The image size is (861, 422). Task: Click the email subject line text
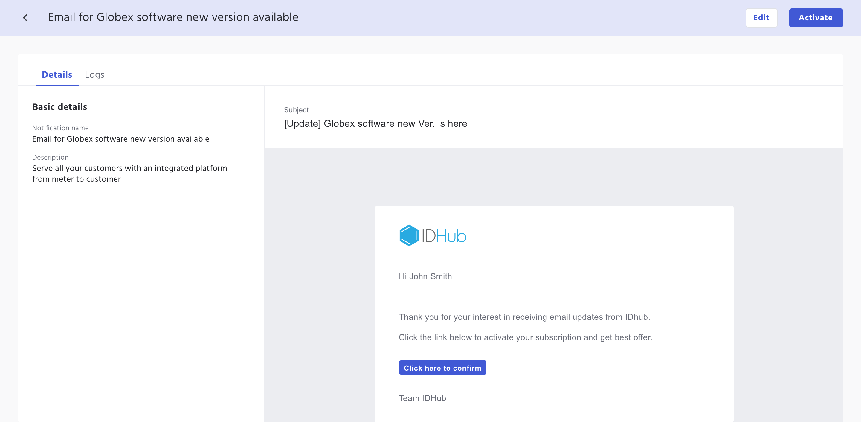375,124
